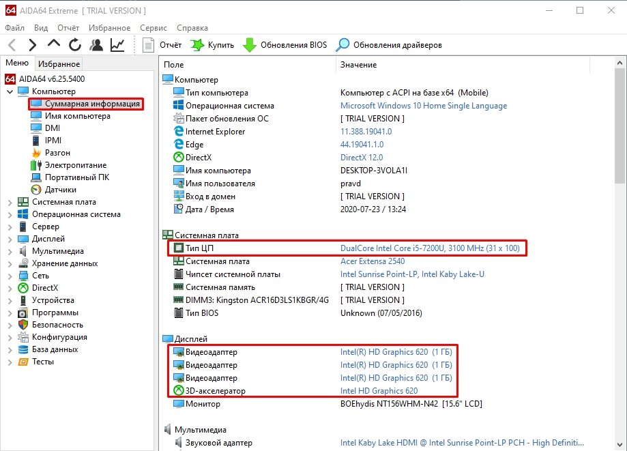Go up one level with up arrow
Viewport: 627px width, 451px height.
(x=54, y=44)
